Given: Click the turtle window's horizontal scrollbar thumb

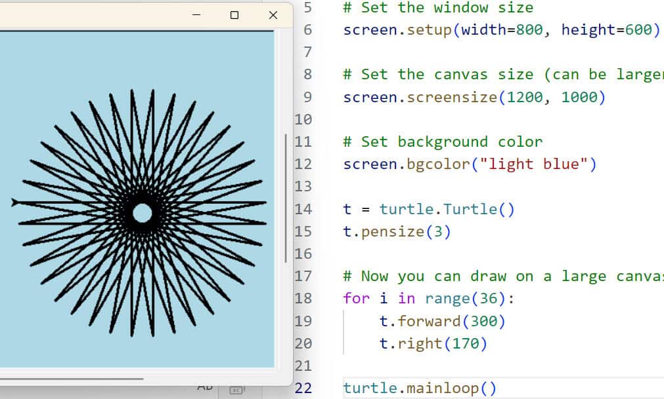Looking at the screenshot, I should [71, 379].
